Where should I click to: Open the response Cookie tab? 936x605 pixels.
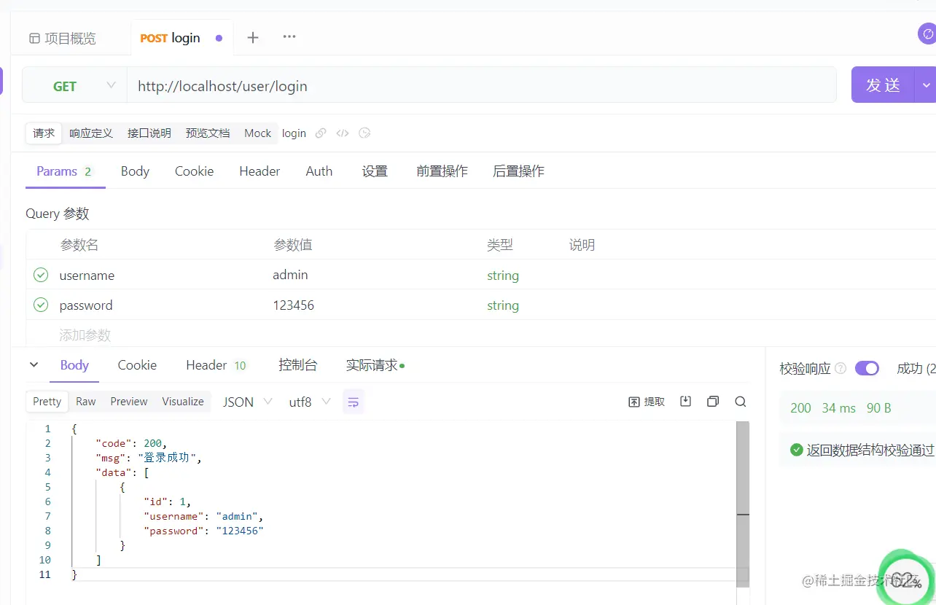coord(137,365)
